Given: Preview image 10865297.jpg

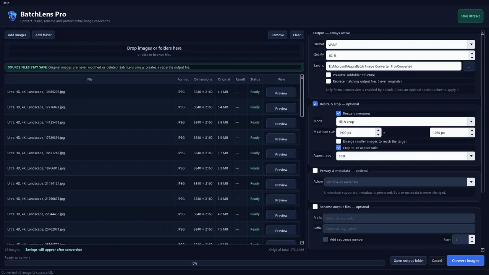Looking at the screenshot, I should point(281,93).
